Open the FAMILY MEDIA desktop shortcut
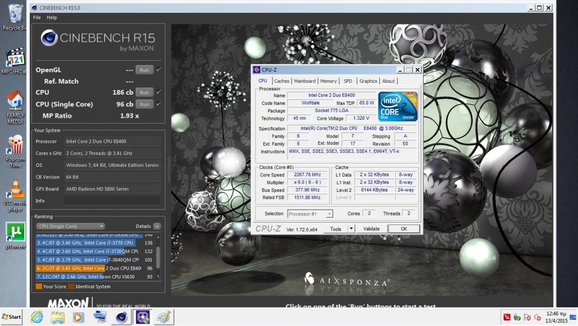This screenshot has height=326, width=578. (x=15, y=107)
